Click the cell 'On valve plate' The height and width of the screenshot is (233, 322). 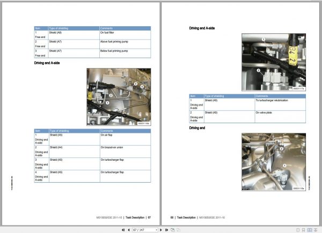tap(280, 117)
